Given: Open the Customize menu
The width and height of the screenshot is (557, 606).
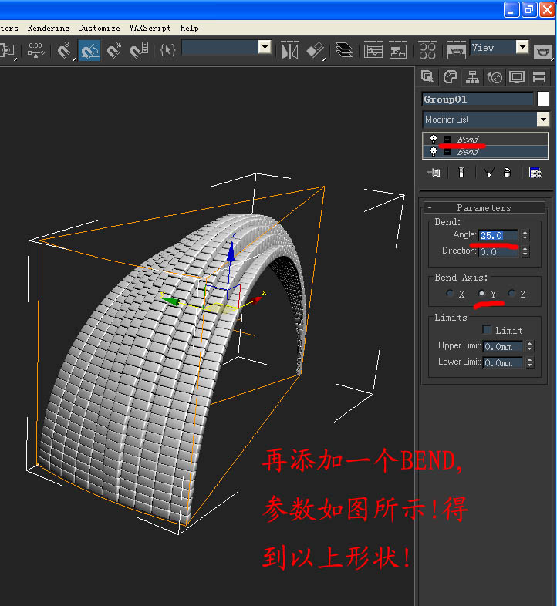Looking at the screenshot, I should coord(99,29).
